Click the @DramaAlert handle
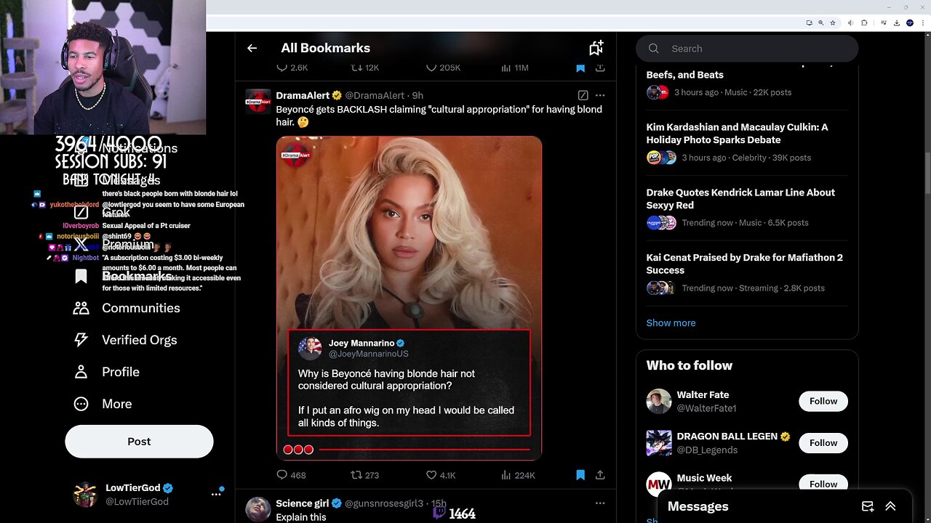The width and height of the screenshot is (931, 523). (375, 95)
